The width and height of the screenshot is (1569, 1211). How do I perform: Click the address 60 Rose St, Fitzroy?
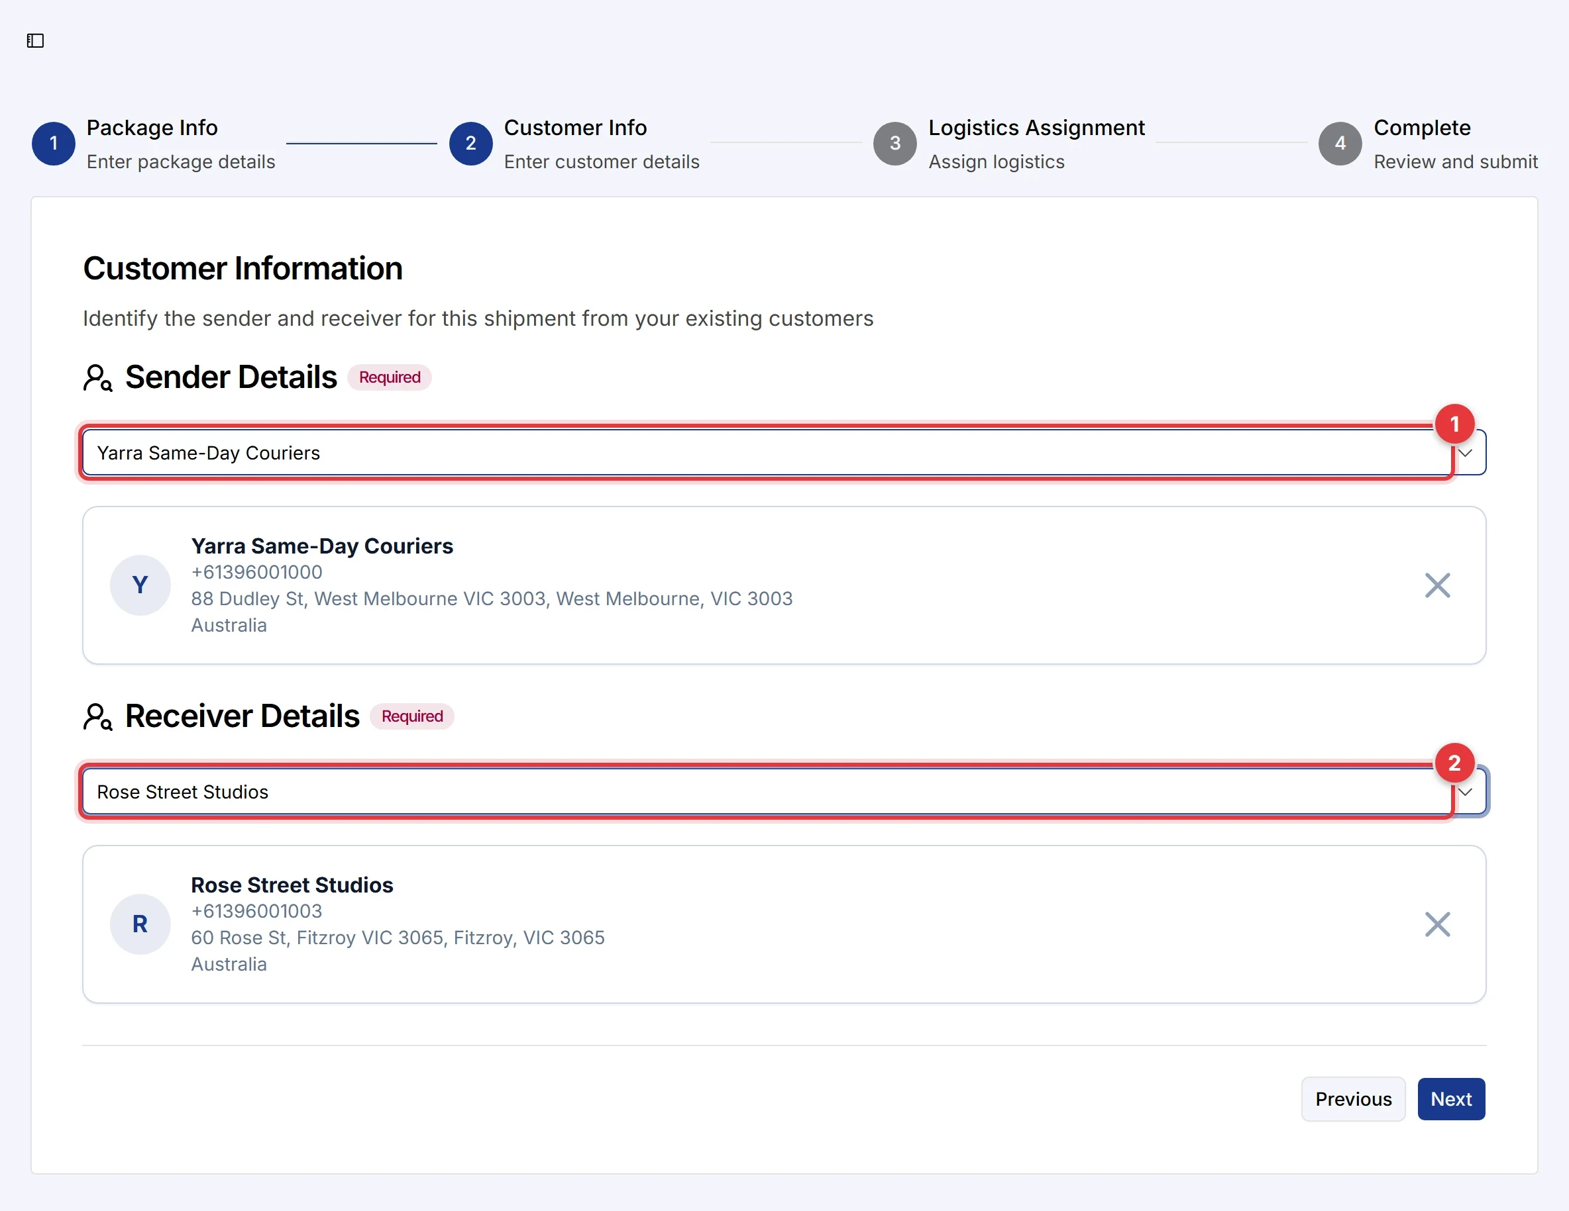(398, 938)
